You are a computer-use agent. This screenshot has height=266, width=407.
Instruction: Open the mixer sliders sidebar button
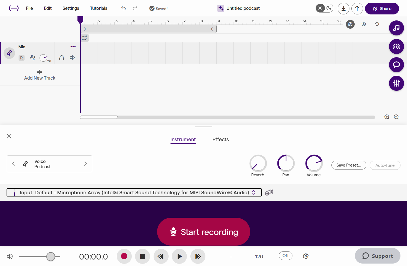396,83
